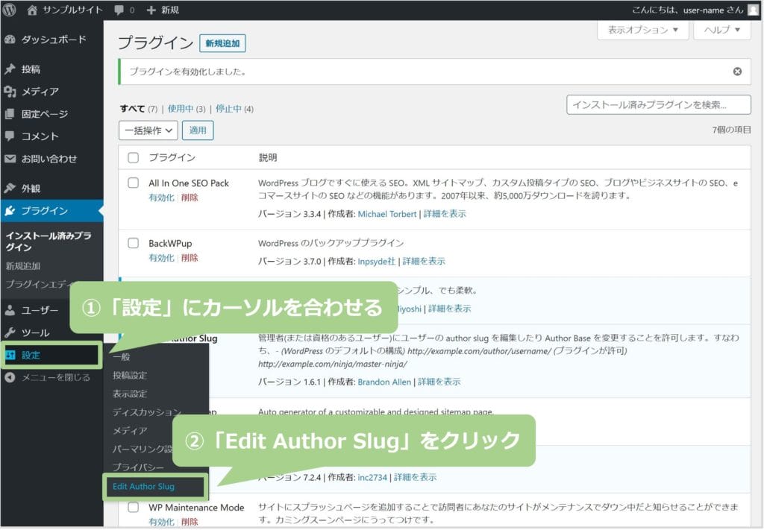Image resolution: width=764 pixels, height=530 pixels.
Task: Click the 新規追加 button beside page title
Action: pos(222,44)
